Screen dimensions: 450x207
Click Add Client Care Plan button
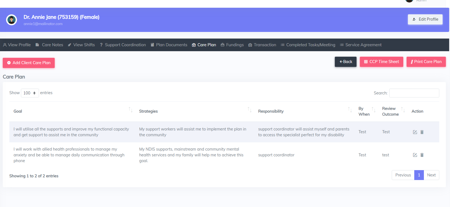coord(29,63)
